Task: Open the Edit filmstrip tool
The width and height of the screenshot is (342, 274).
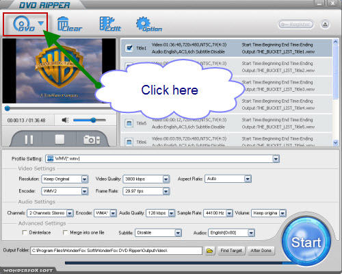Action: 110,24
